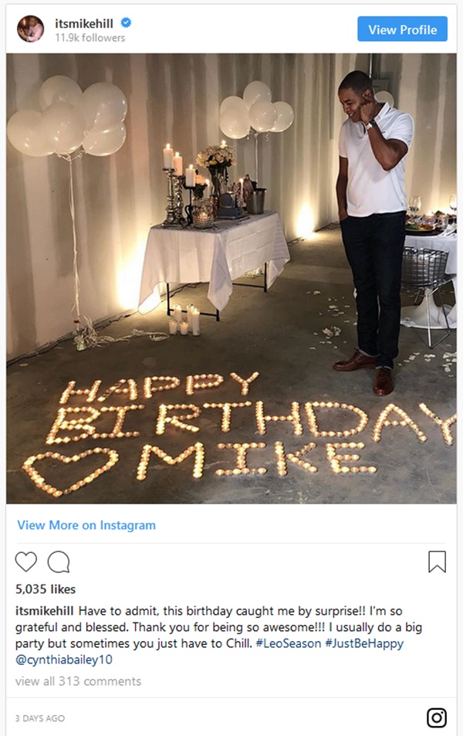Like the post with the heart icon
The width and height of the screenshot is (463, 736).
click(26, 561)
